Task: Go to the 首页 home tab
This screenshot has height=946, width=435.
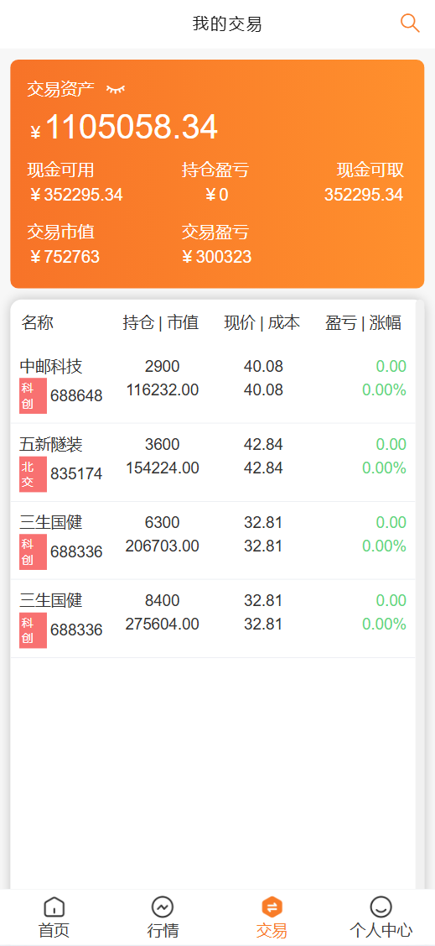Action: (x=54, y=917)
